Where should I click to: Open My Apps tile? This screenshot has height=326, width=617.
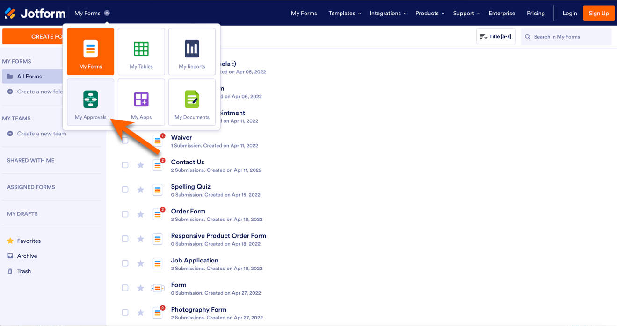pyautogui.click(x=141, y=102)
